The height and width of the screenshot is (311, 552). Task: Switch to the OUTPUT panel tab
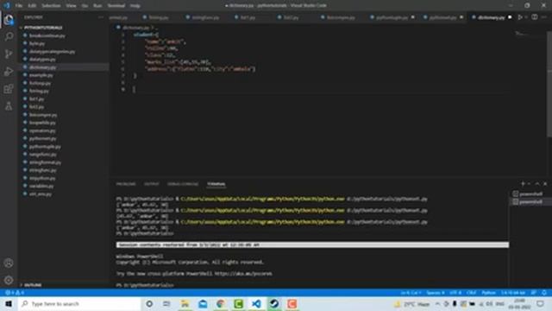click(x=152, y=184)
